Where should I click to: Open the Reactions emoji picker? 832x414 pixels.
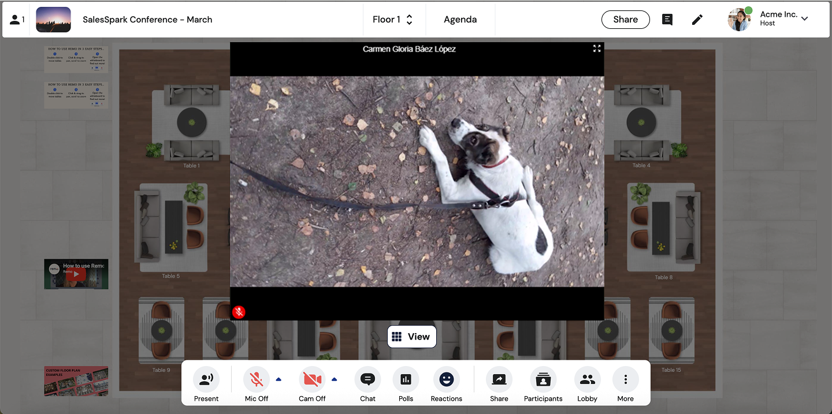[446, 380]
